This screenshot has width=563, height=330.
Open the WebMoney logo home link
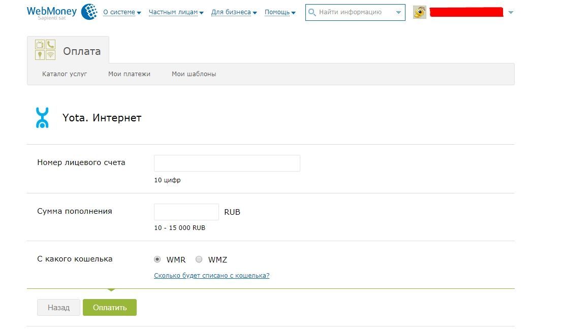52,13
